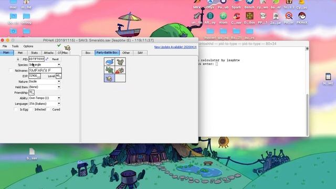The image size is (336, 189).
Task: Open the Species dropdown
Action: 45,65
